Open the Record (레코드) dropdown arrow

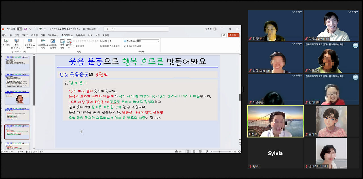pyautogui.click(x=69, y=48)
